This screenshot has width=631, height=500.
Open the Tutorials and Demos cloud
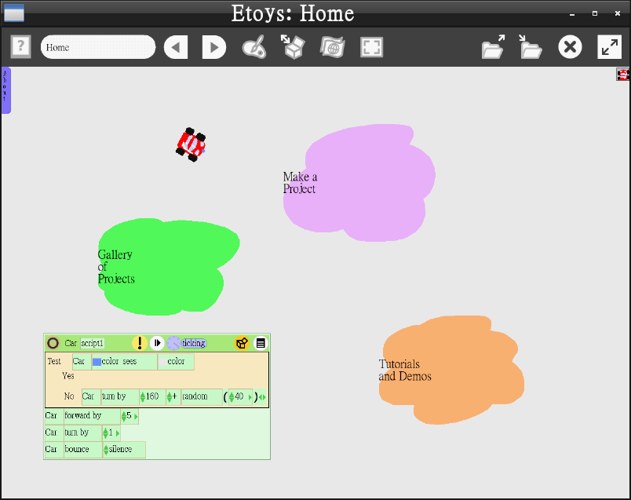(451, 370)
